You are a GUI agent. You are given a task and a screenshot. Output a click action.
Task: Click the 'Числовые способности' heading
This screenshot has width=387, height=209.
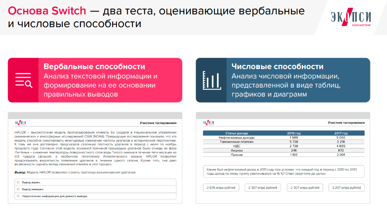(x=277, y=66)
